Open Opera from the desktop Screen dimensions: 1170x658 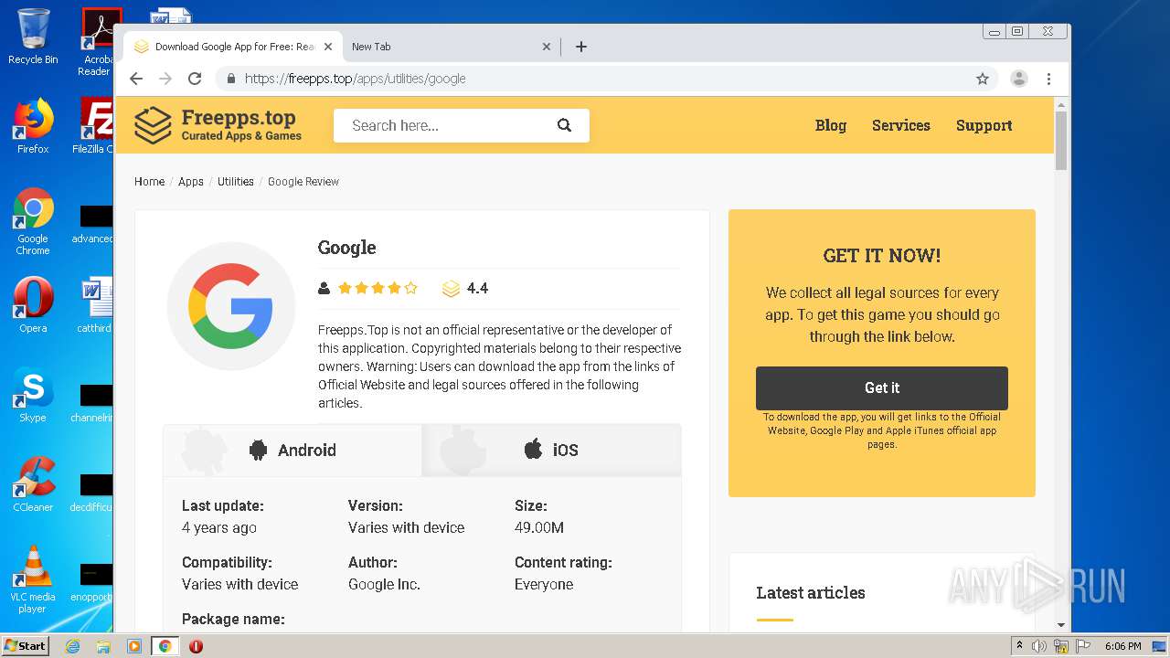point(33,304)
